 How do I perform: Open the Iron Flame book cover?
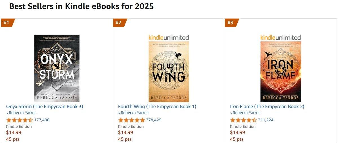280,71
